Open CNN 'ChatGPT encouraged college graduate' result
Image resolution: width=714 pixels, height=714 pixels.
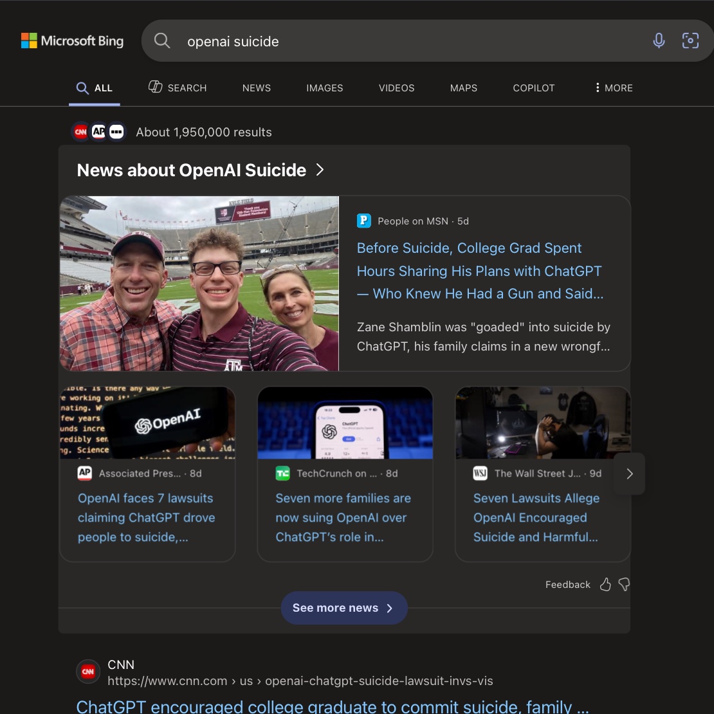pos(333,706)
